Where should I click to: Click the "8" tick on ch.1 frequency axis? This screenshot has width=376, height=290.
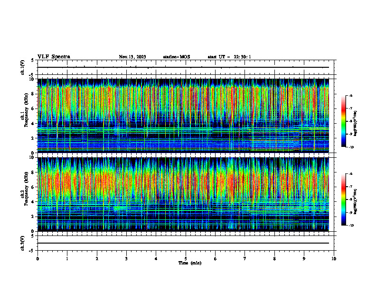click(33, 94)
